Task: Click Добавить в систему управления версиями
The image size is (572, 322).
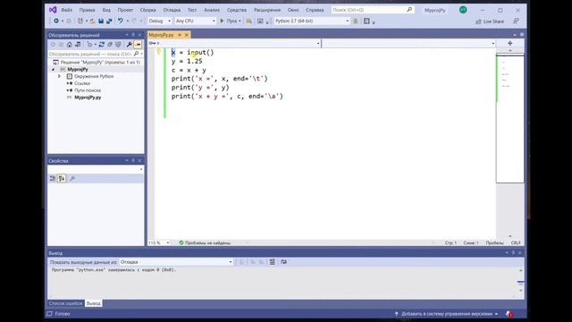Action: pyautogui.click(x=447, y=314)
